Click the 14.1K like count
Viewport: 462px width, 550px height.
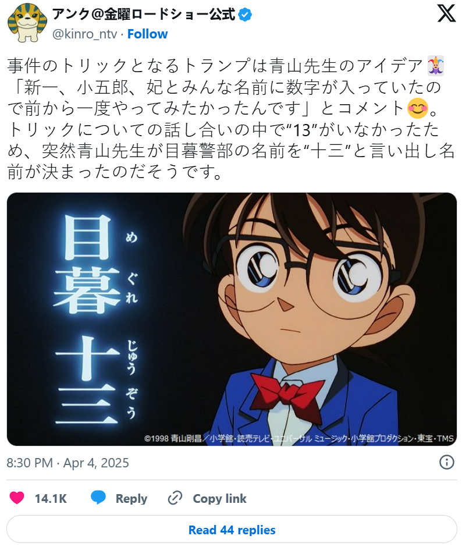coord(51,498)
